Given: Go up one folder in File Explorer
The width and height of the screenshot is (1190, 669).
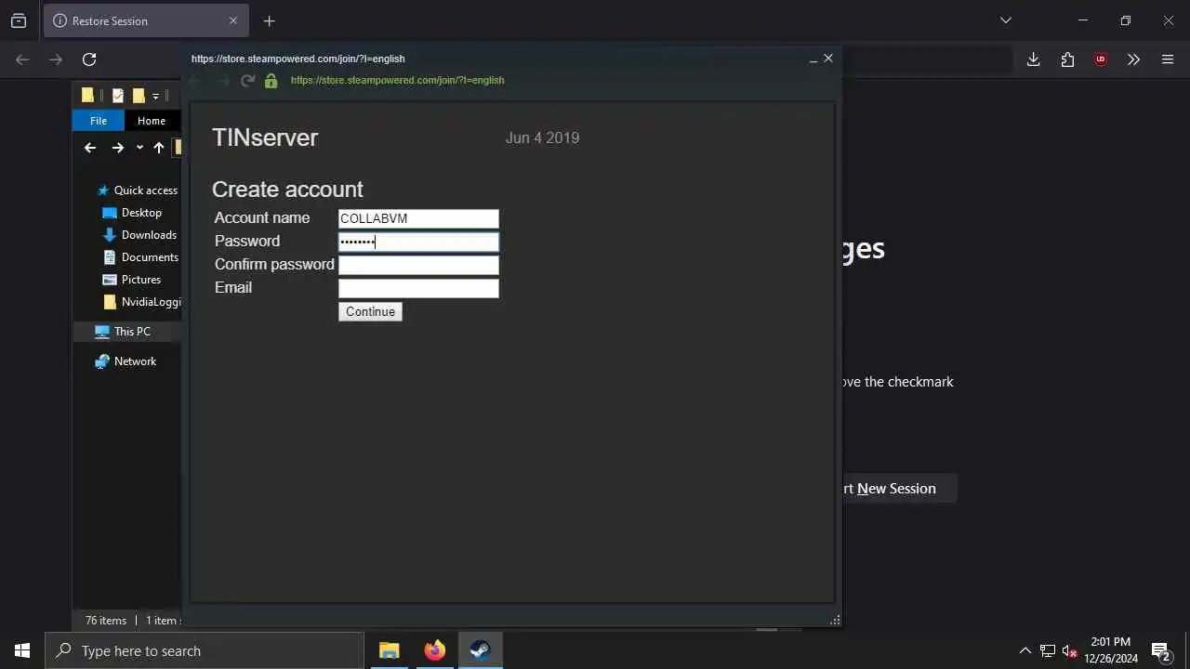Looking at the screenshot, I should coord(159,148).
